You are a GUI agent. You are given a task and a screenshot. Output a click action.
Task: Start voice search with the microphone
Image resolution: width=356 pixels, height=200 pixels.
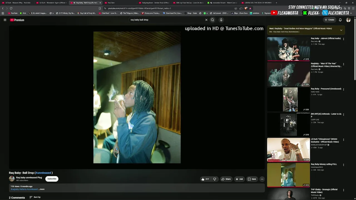221,20
